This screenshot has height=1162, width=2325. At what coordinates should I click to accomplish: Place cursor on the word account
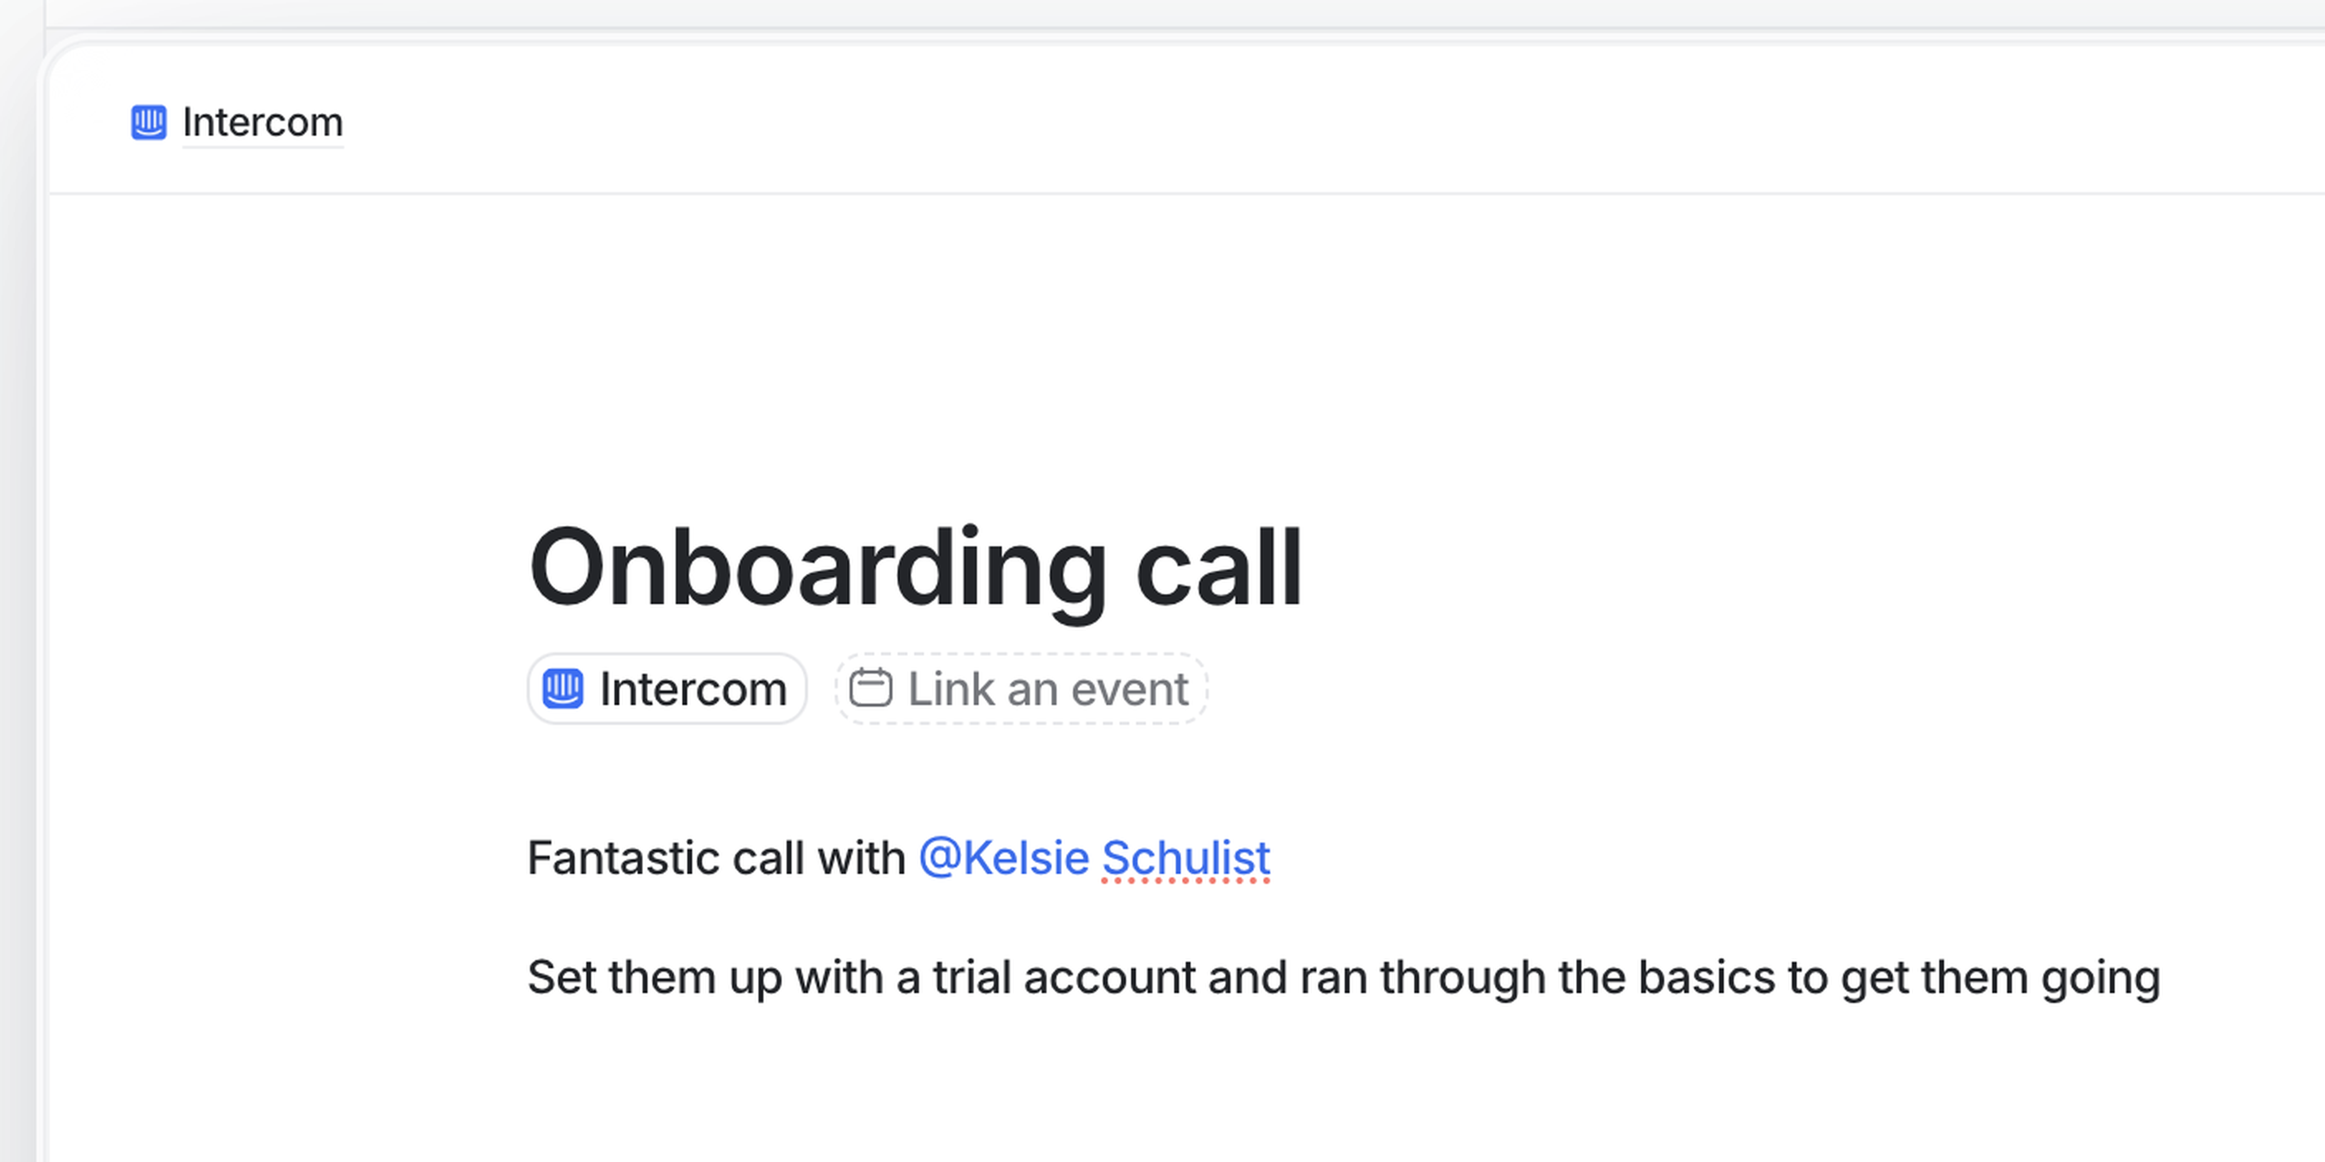click(1109, 977)
